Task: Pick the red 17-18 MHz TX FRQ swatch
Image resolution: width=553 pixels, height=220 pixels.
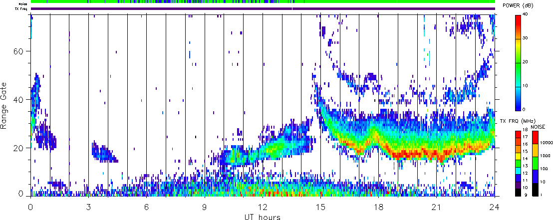Action: 518,134
